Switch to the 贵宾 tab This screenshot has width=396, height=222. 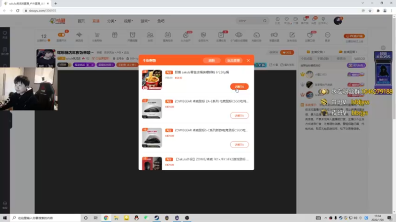pos(341,58)
